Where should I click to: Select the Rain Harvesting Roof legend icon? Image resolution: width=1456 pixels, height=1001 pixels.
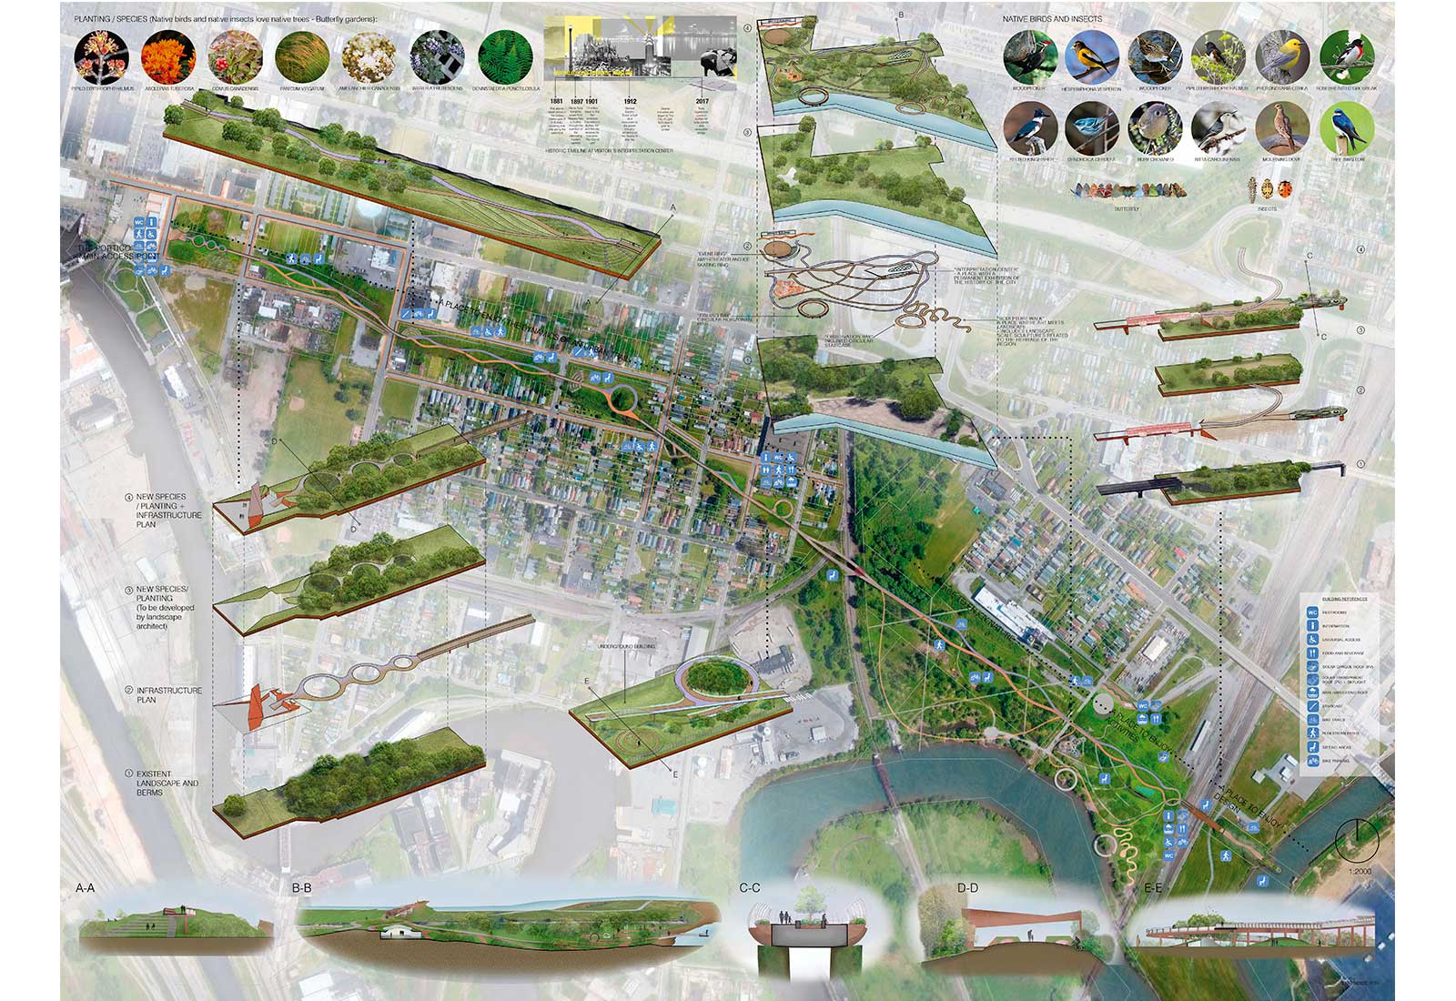point(1312,693)
